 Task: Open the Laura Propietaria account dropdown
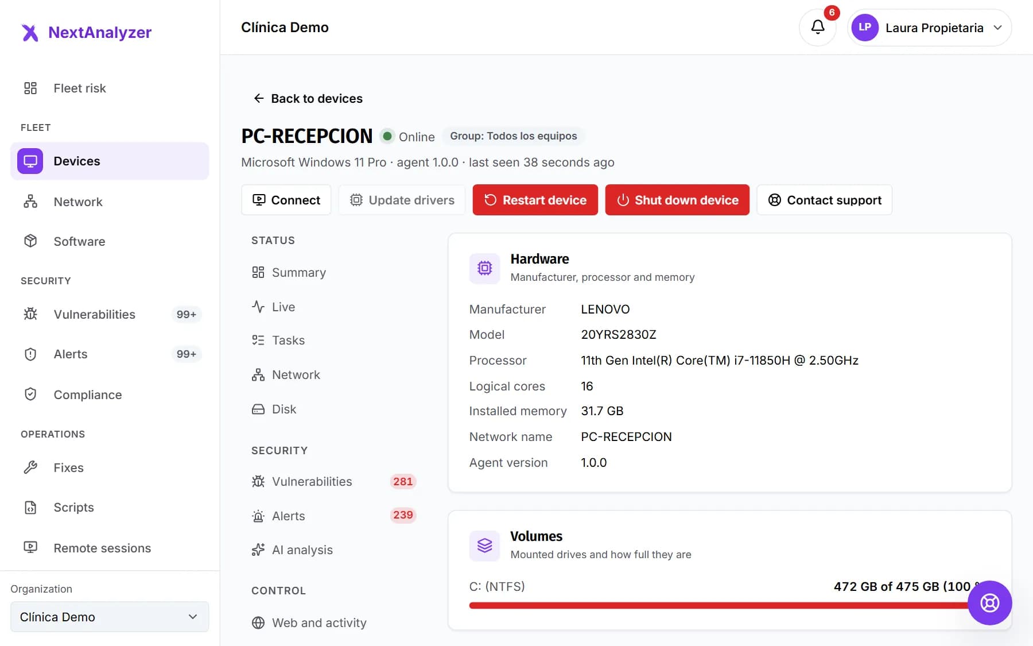point(929,28)
